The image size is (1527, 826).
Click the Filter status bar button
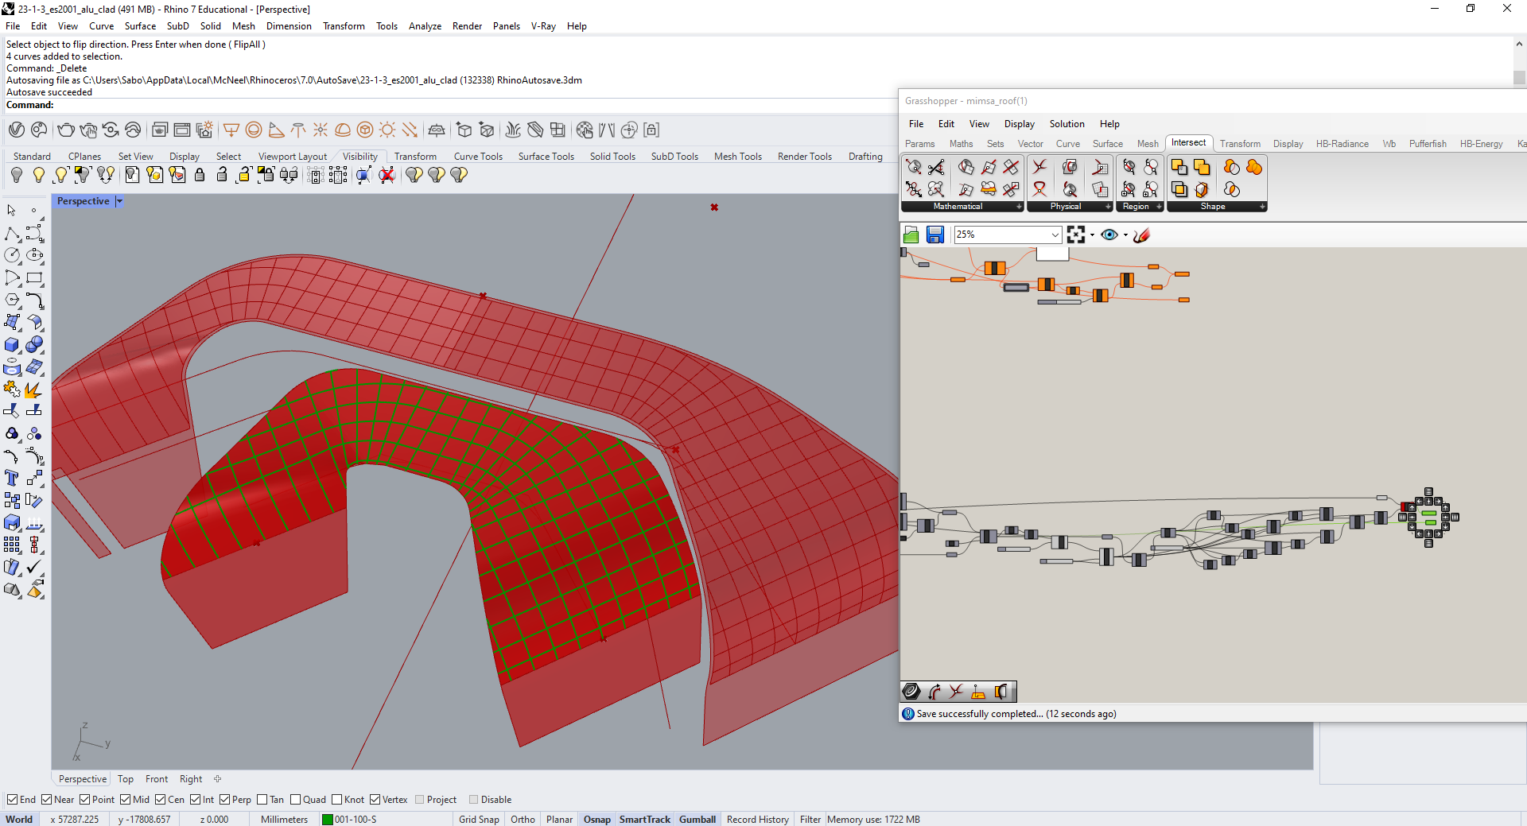tap(810, 820)
